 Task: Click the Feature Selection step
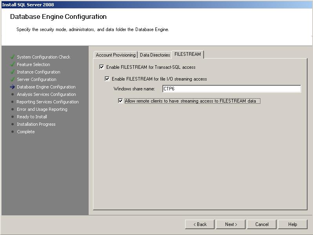tap(33, 64)
